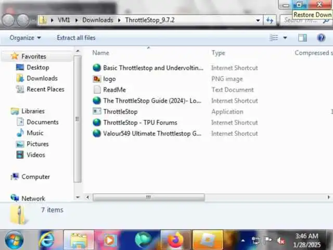Click the navigation pane vertical scrollbar thumb
333x250 pixels.
pyautogui.click(x=78, y=119)
